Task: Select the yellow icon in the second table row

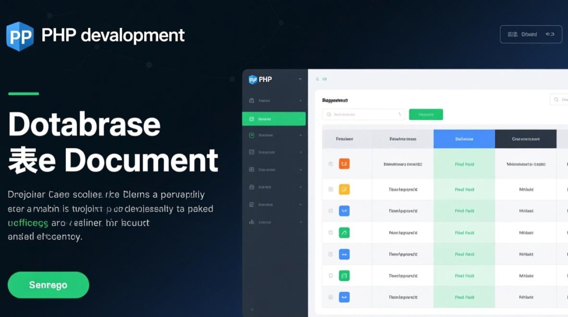Action: 344,189
